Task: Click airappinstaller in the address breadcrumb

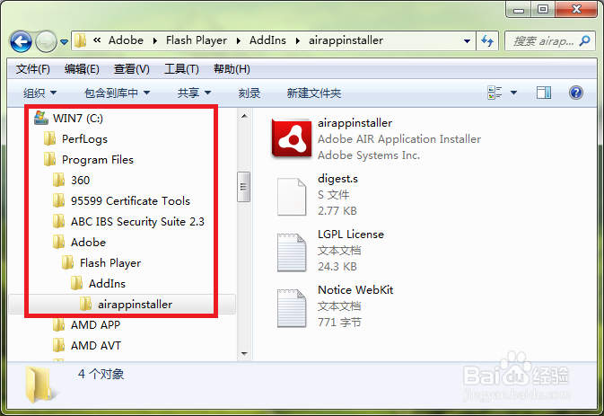Action: 346,40
